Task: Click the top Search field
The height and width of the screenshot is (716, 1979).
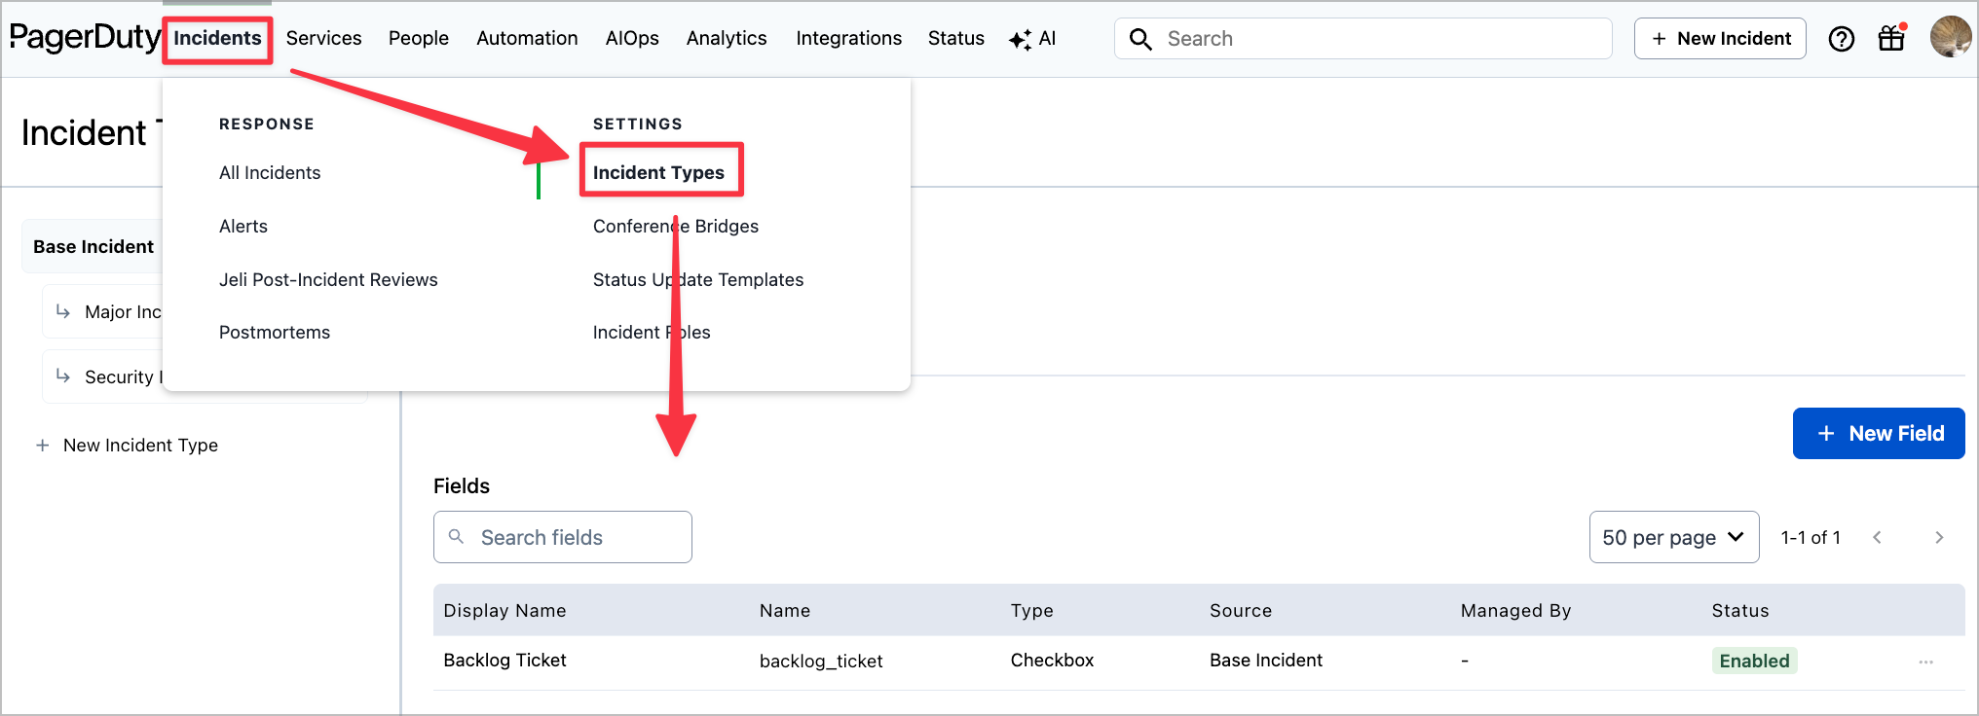Action: (x=1363, y=39)
